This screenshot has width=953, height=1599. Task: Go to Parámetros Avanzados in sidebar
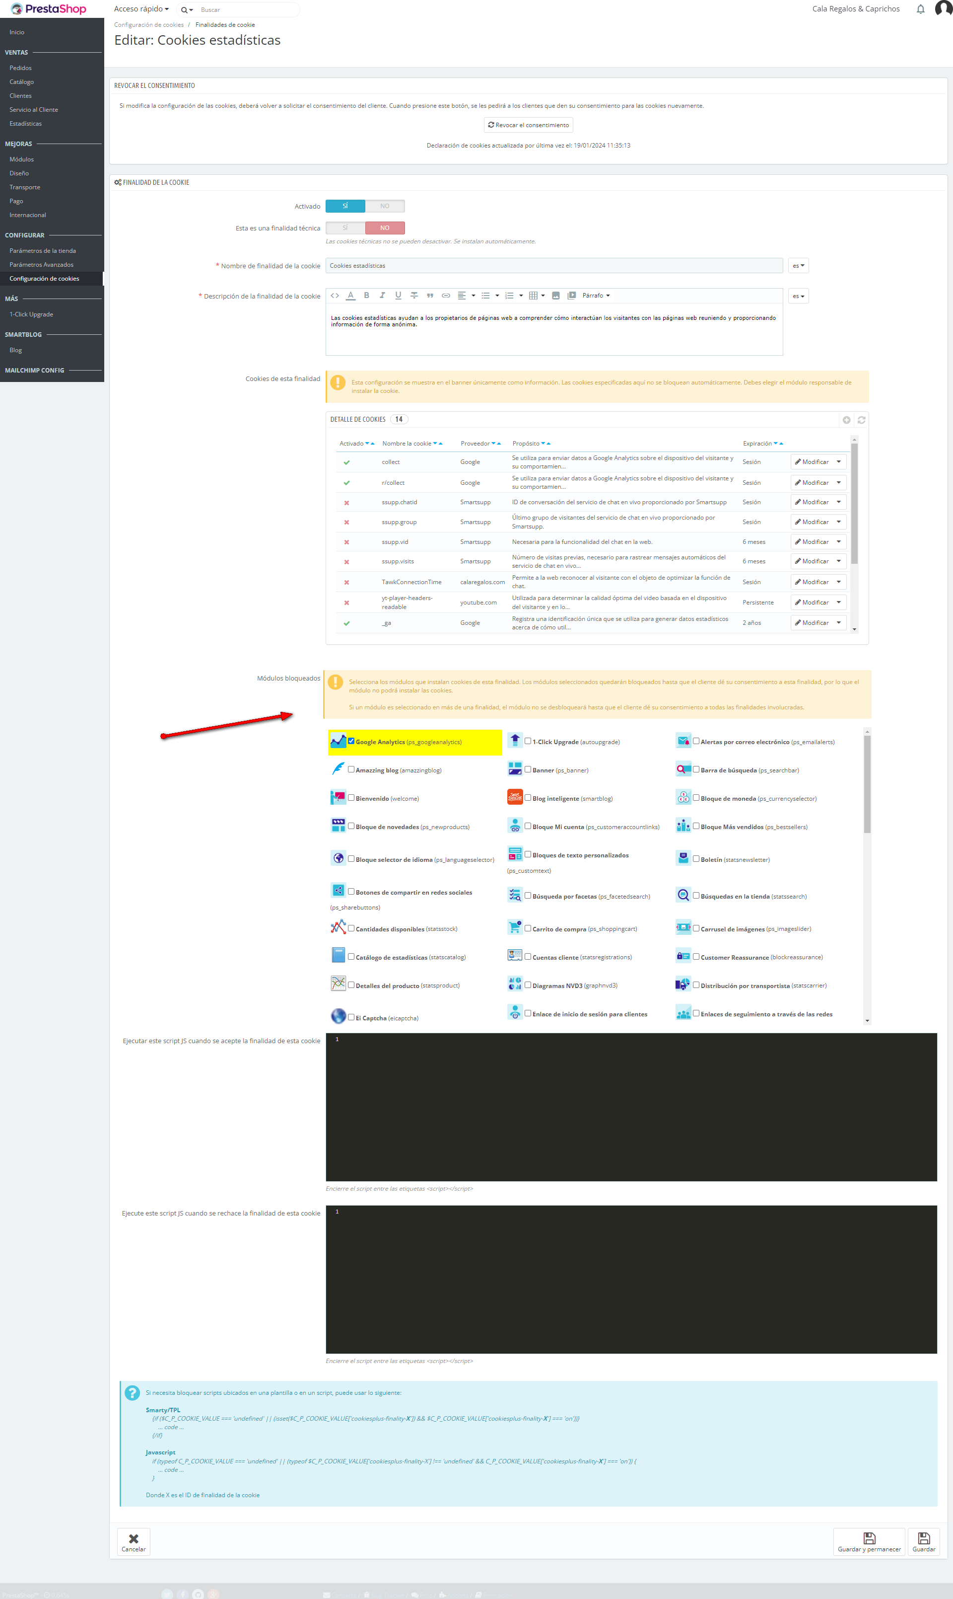tap(42, 265)
